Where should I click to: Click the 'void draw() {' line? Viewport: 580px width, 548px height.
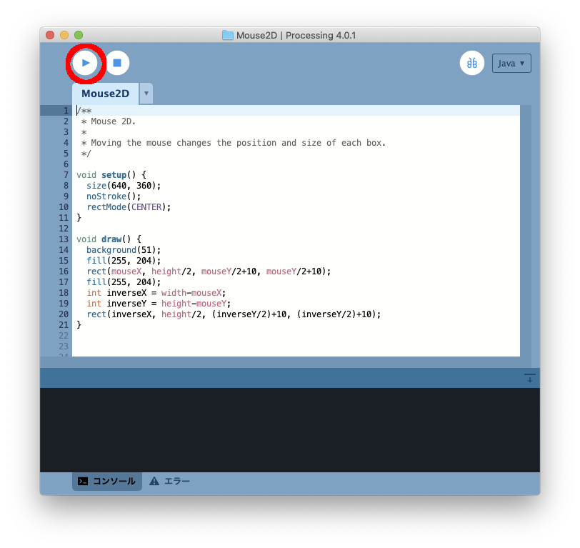tap(109, 239)
